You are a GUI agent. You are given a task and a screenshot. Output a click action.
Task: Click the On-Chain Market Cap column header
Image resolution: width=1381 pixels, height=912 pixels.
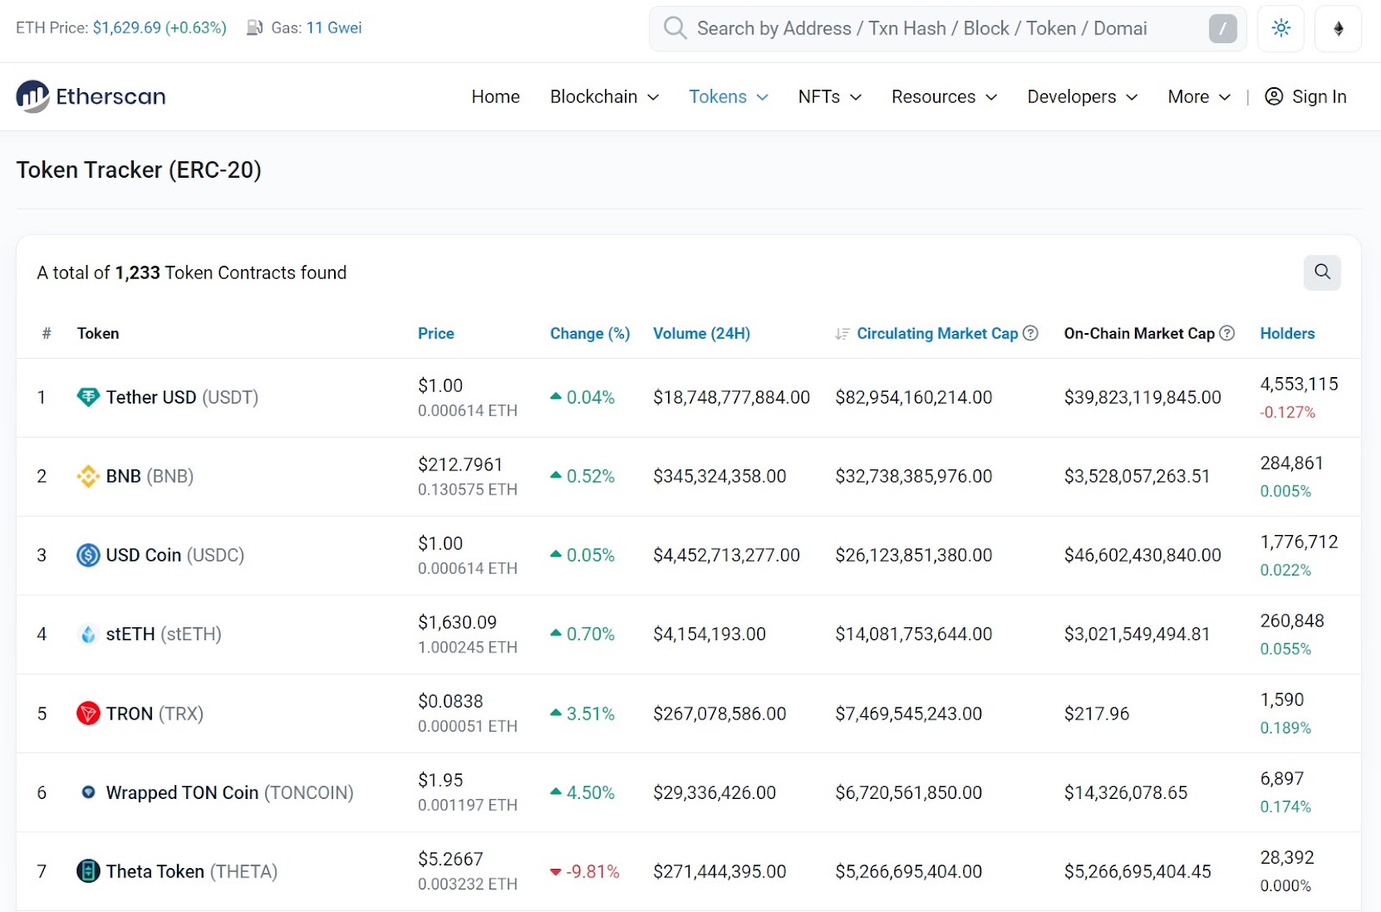[1139, 333]
